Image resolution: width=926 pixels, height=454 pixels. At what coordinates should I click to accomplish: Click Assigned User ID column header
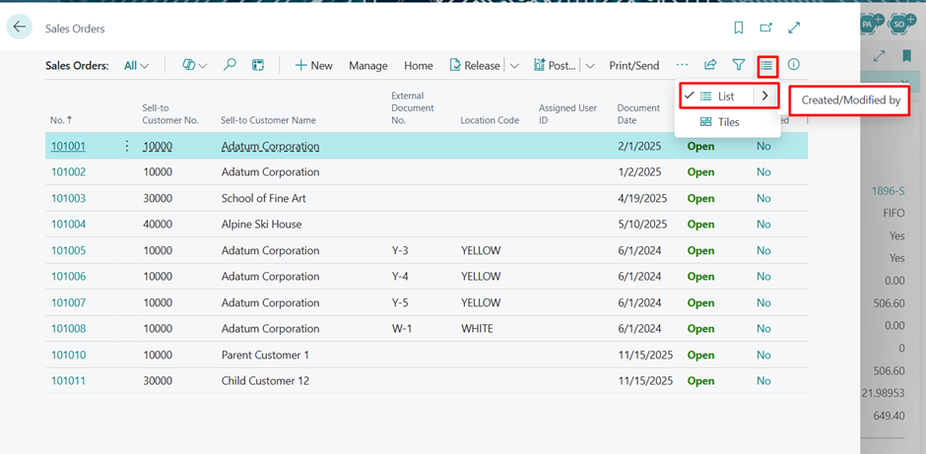tap(567, 114)
